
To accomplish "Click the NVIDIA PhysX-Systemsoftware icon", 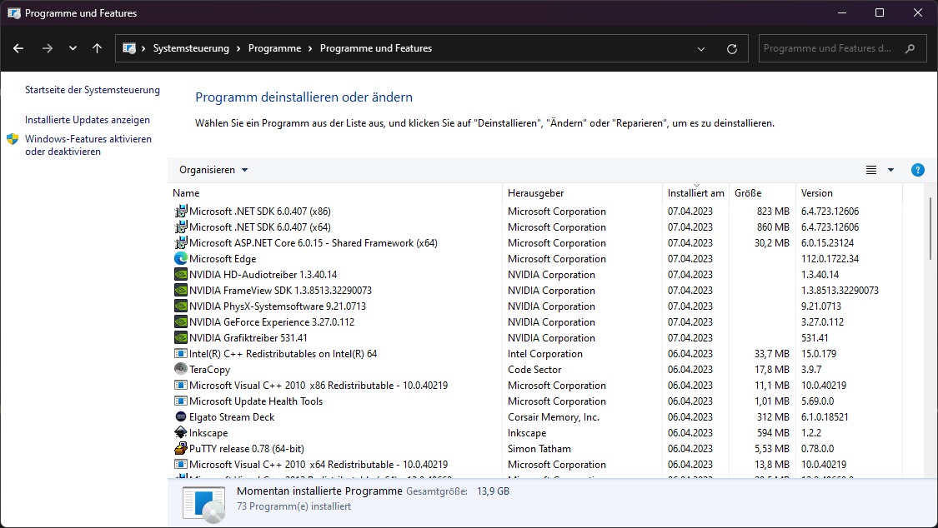I will pyautogui.click(x=181, y=306).
